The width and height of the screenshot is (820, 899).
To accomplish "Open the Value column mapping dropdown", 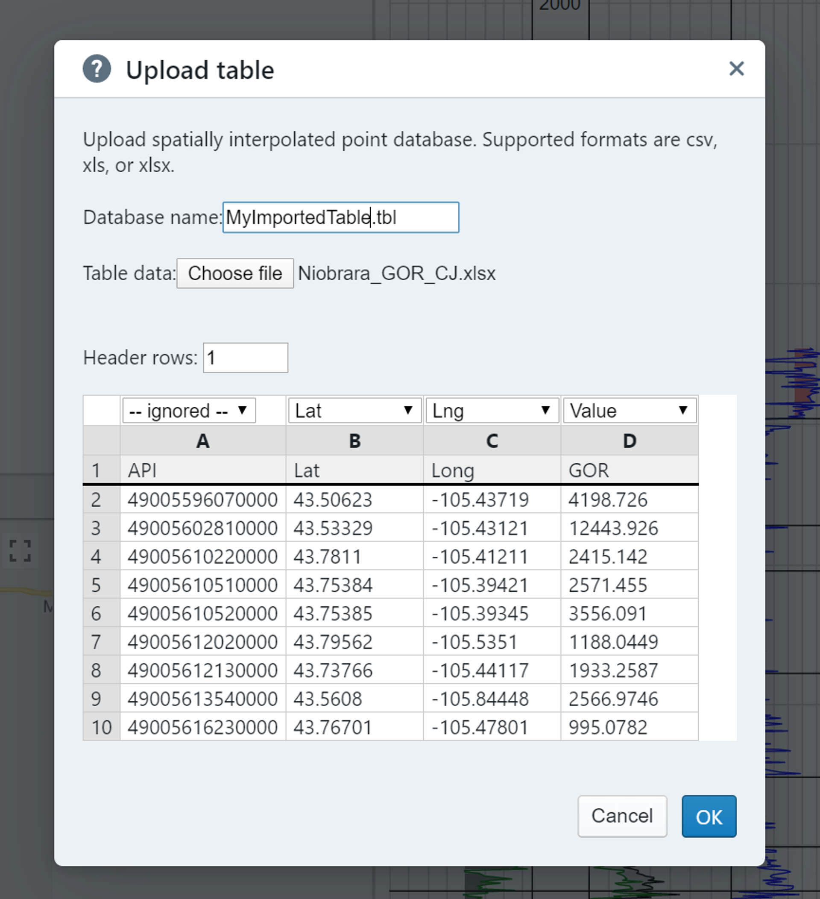I will [x=629, y=410].
